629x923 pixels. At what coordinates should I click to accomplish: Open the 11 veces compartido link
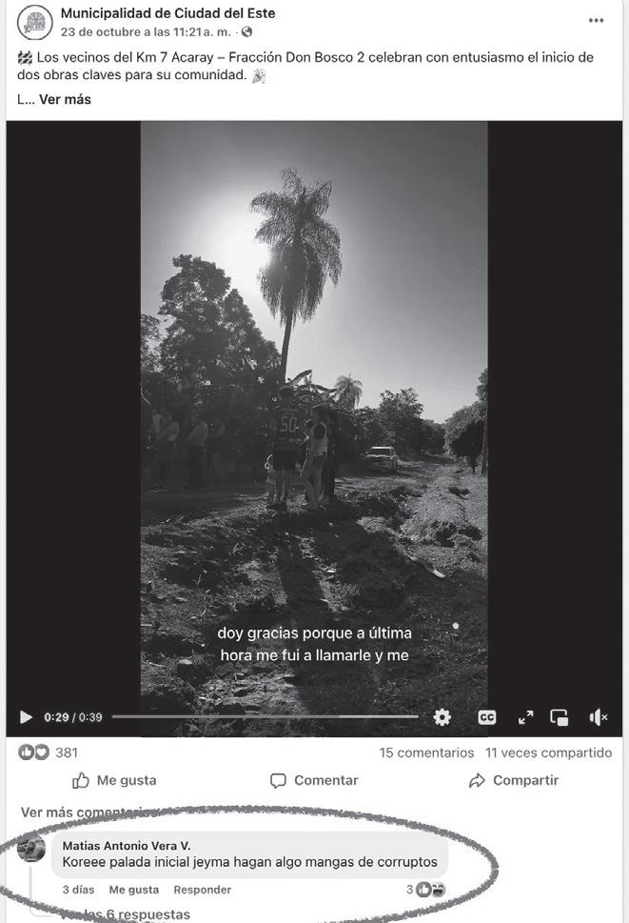pos(548,752)
